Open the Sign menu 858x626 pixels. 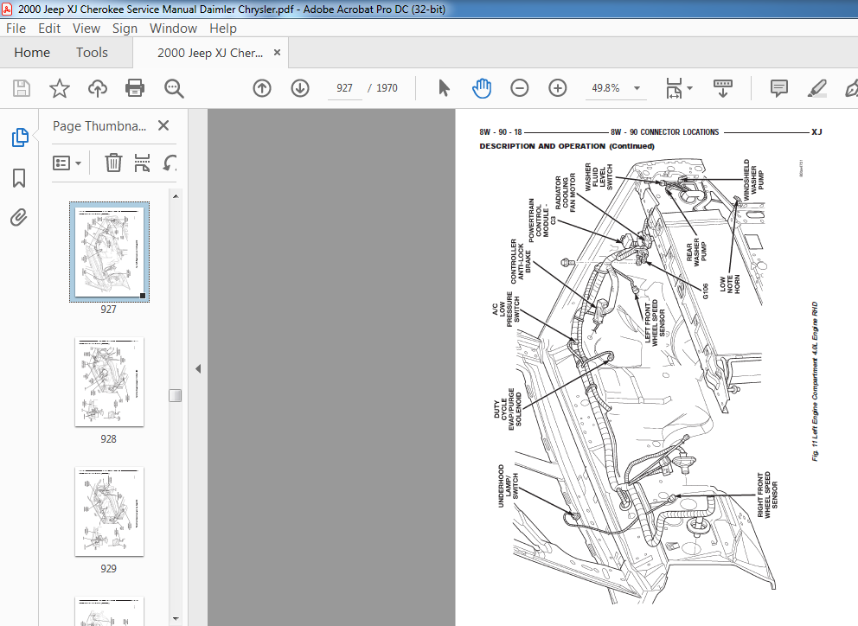[125, 29]
